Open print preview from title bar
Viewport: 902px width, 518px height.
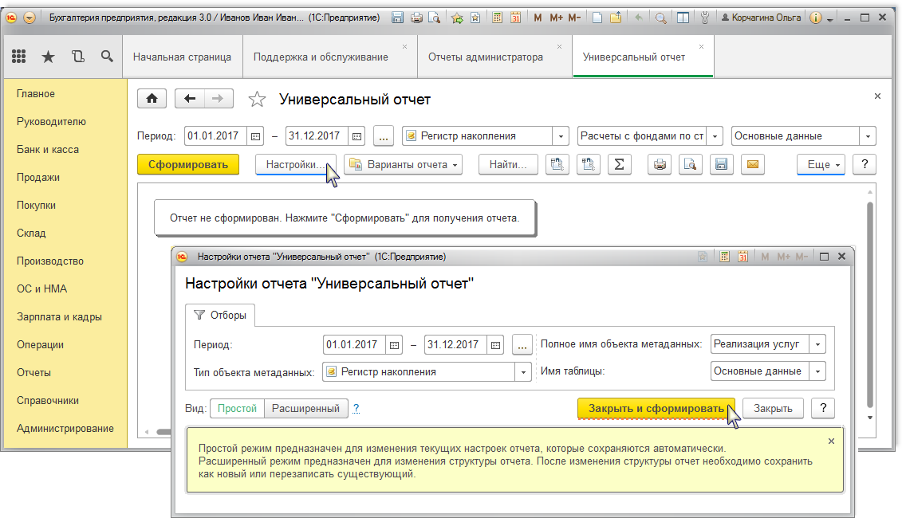coord(435,18)
